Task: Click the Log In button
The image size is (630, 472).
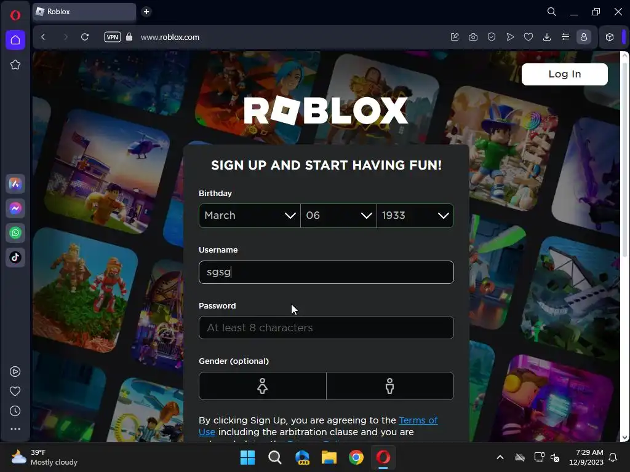Action: point(565,74)
